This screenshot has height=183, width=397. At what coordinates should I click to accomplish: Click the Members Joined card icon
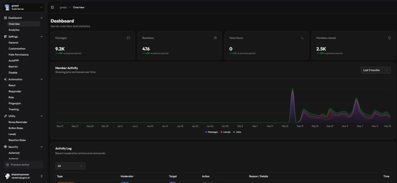point(389,38)
